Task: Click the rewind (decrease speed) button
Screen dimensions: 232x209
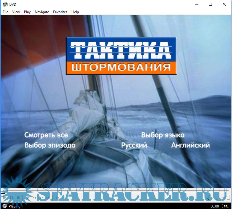Action: click(34, 198)
